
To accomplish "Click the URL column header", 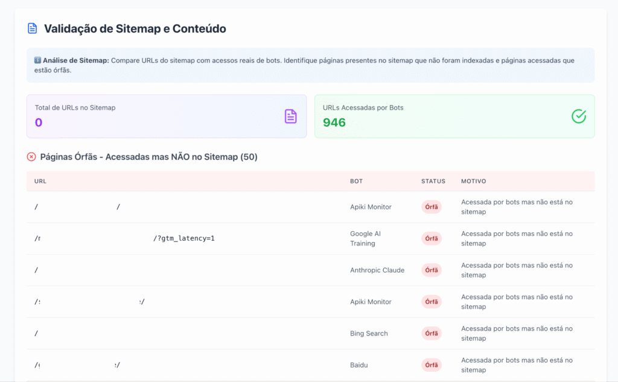I will click(40, 181).
